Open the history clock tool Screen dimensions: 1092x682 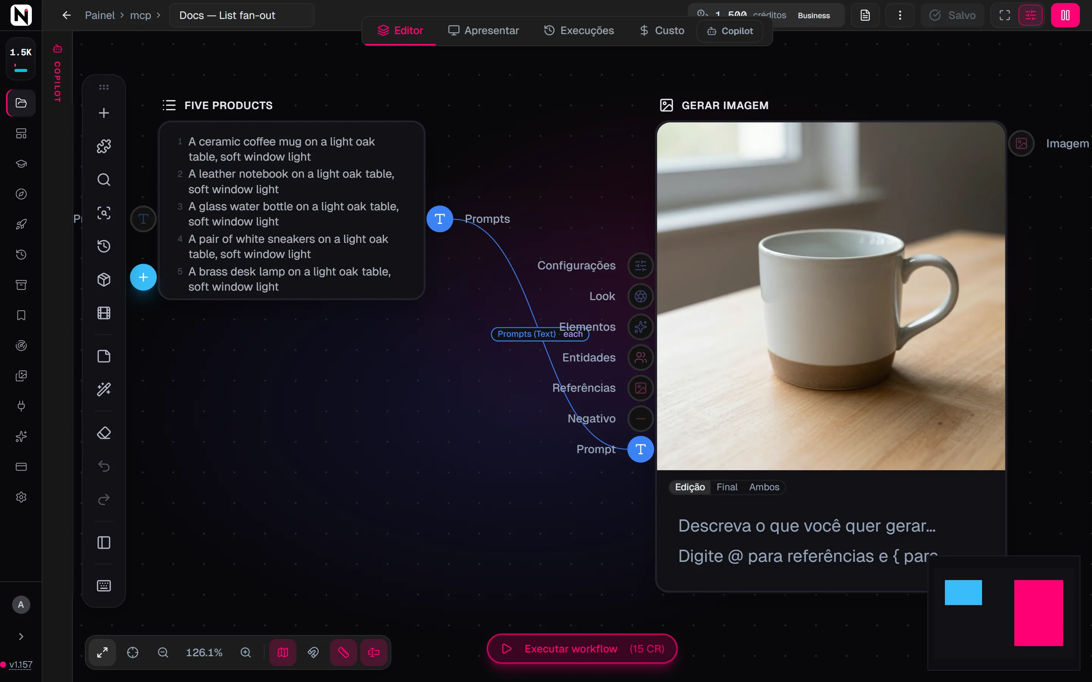(104, 246)
